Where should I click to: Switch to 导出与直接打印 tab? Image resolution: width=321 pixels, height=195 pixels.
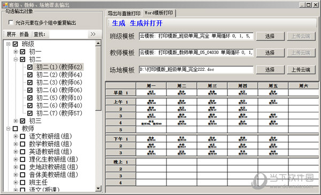pyautogui.click(x=124, y=13)
